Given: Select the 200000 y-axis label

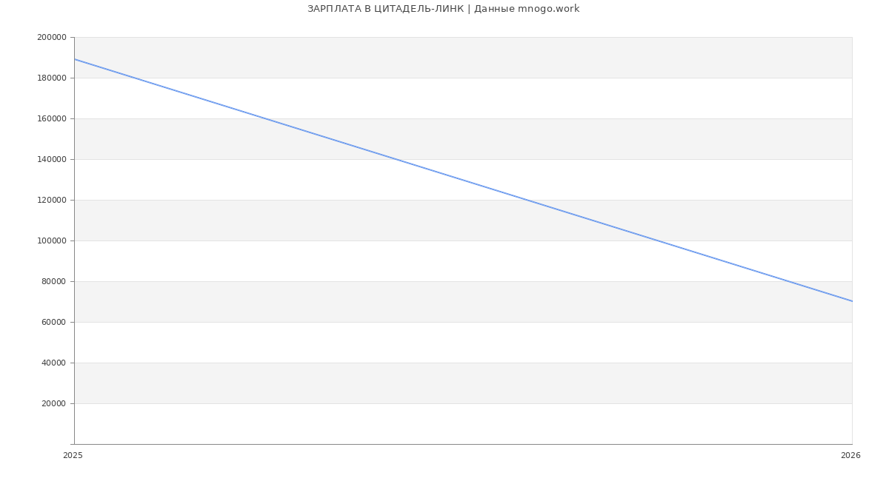Looking at the screenshot, I should point(51,38).
